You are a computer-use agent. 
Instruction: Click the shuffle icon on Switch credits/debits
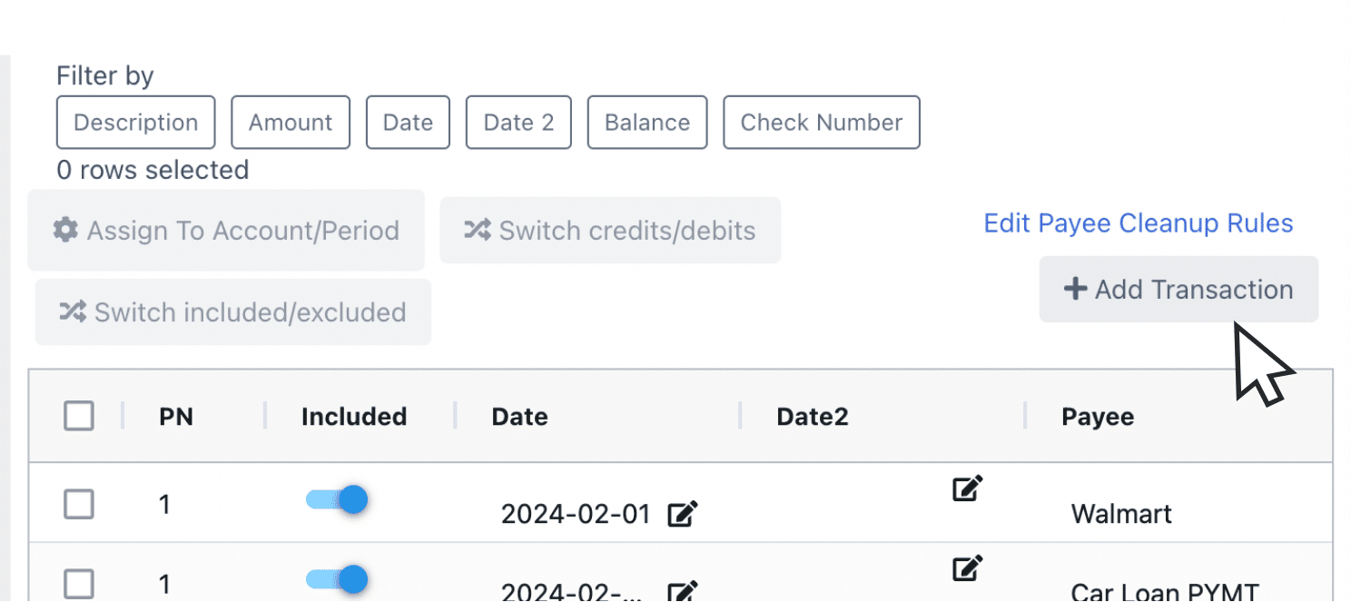point(476,230)
